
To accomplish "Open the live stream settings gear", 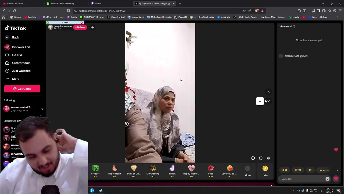I will pyautogui.click(x=253, y=158).
